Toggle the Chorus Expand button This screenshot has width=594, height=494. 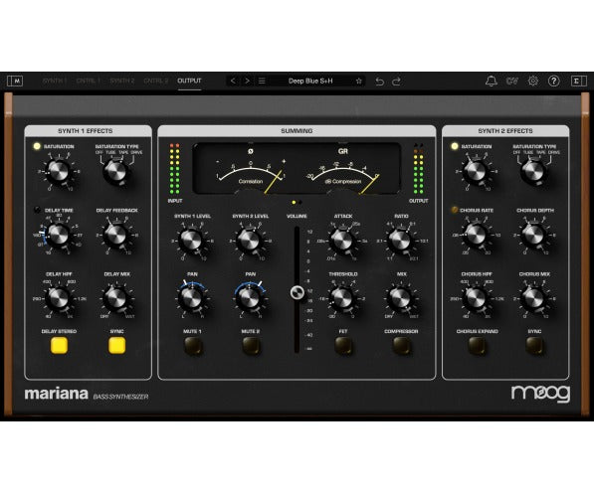click(477, 346)
